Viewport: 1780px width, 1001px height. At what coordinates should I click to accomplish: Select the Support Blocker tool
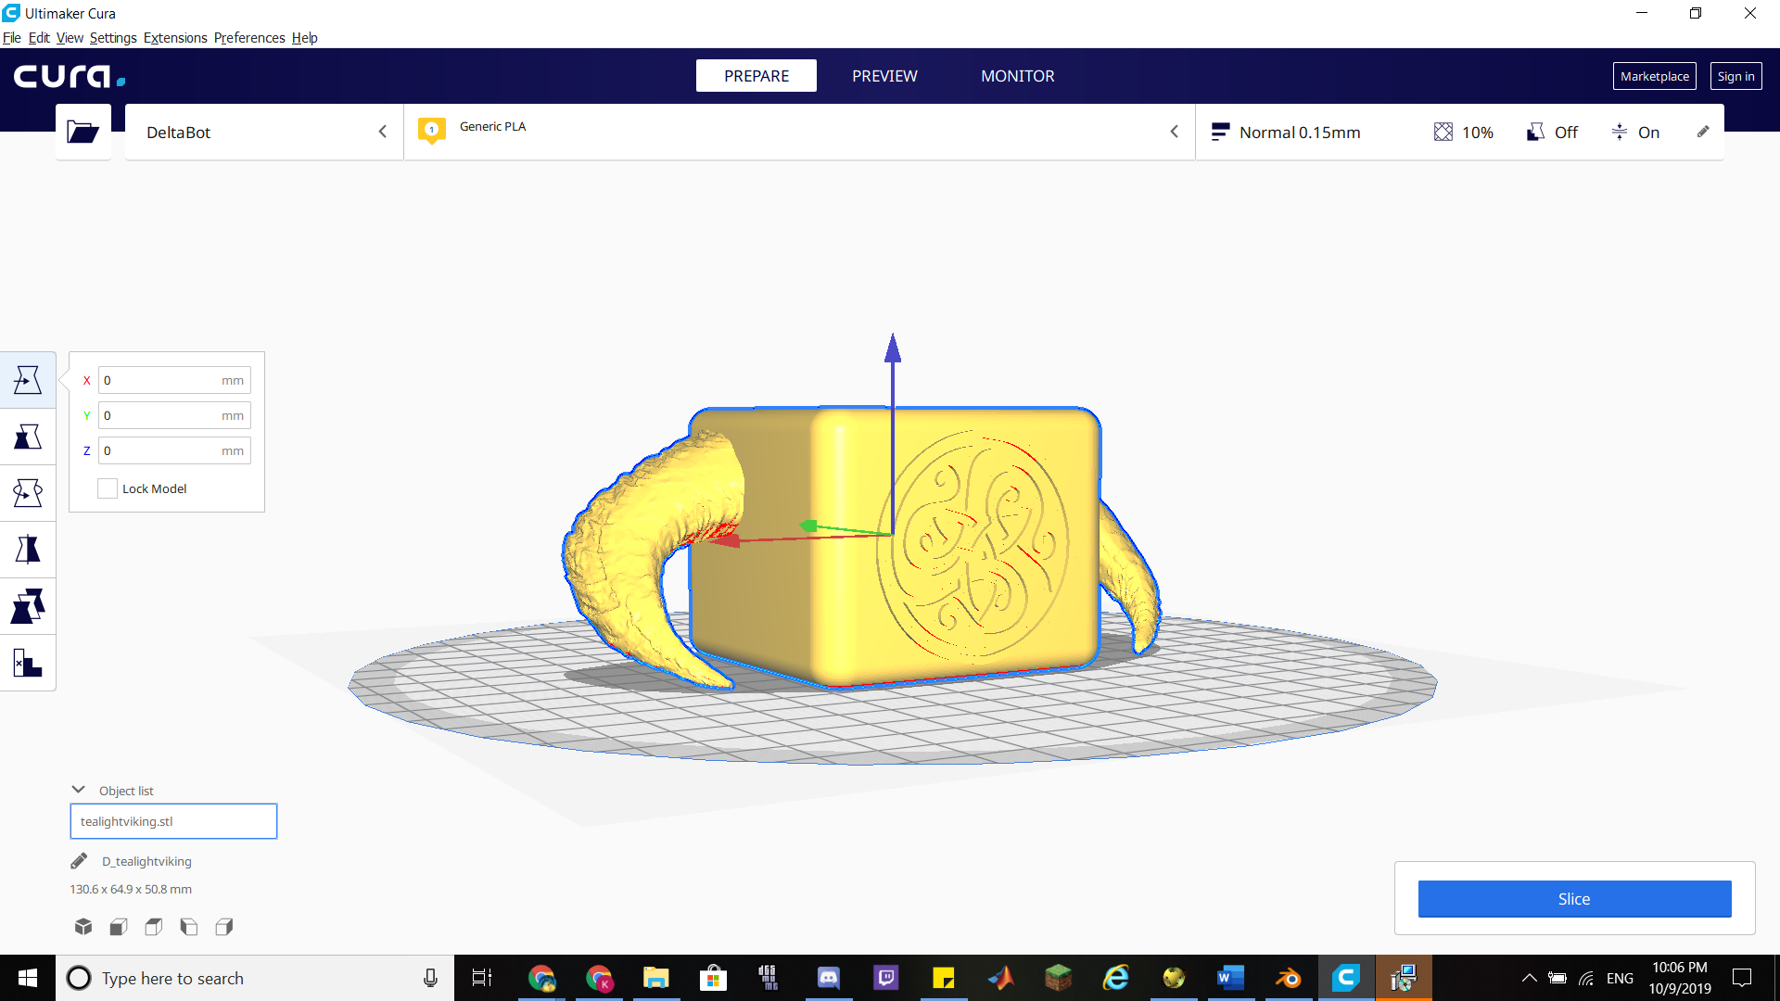(28, 664)
